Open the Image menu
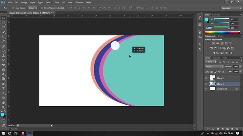The image size is (243, 136). (x=24, y=3)
